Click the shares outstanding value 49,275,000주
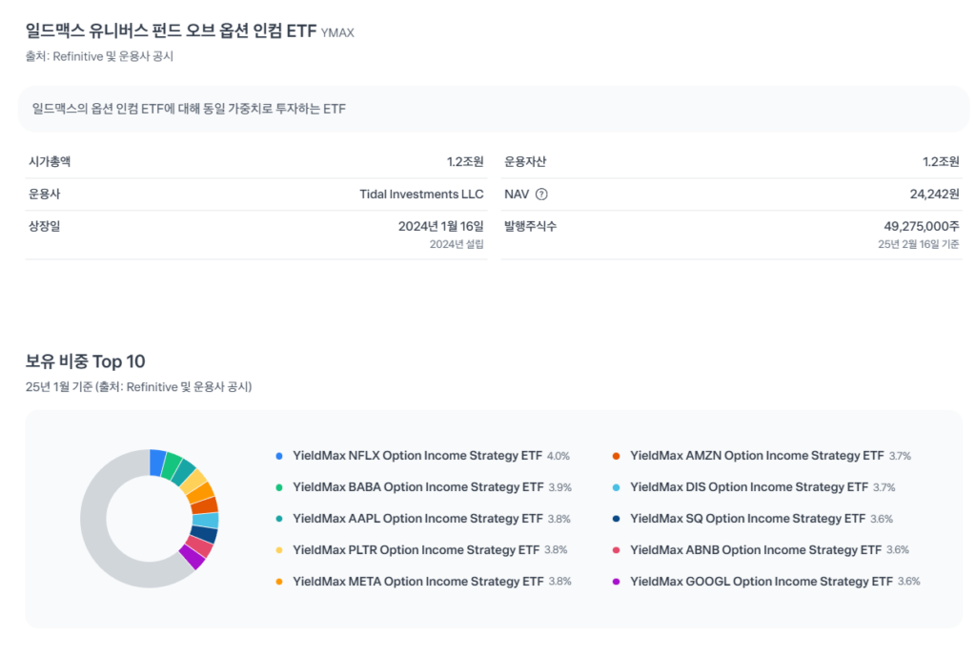The image size is (976, 658). point(922,227)
